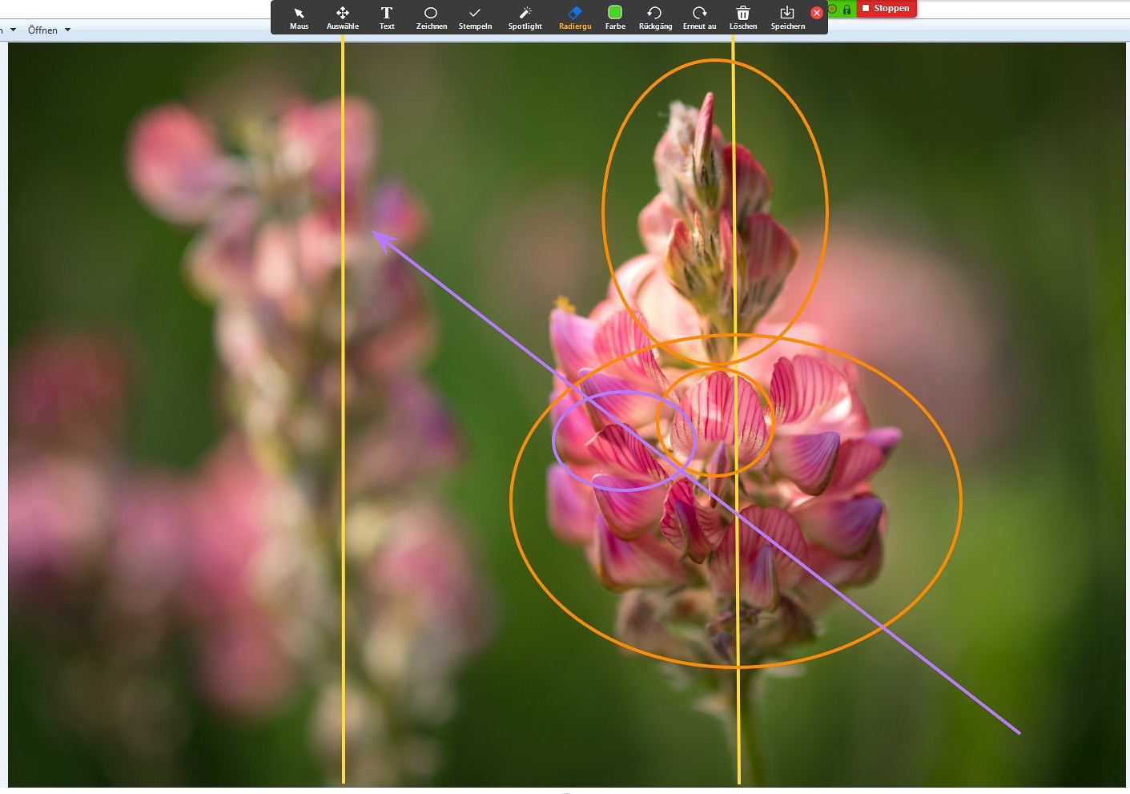Activate the Auswählen move tool
1130x794 pixels.
[x=342, y=18]
